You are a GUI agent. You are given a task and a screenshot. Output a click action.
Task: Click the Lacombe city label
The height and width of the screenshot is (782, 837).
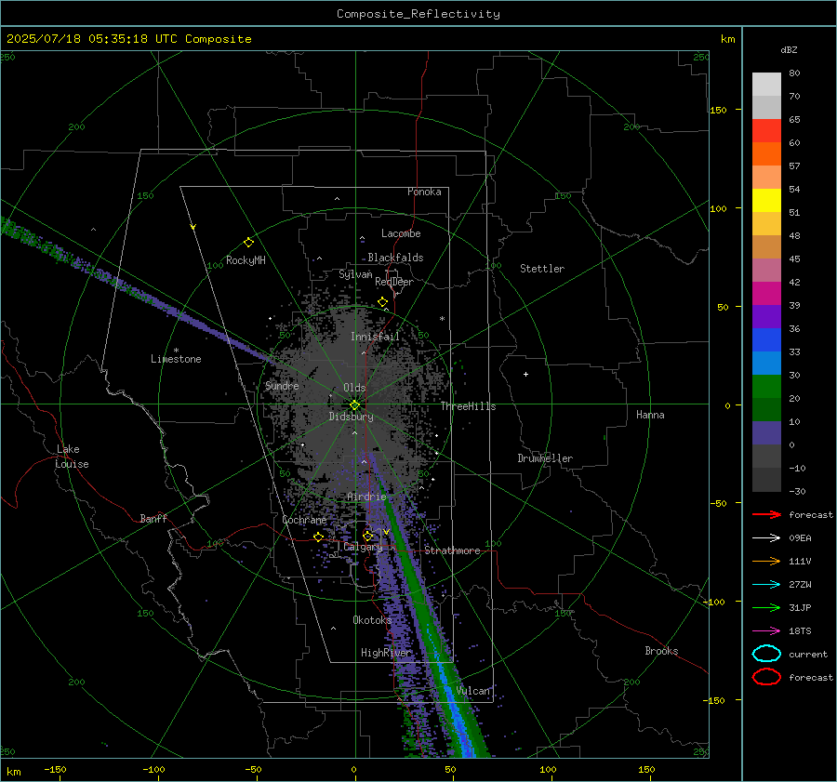[401, 233]
